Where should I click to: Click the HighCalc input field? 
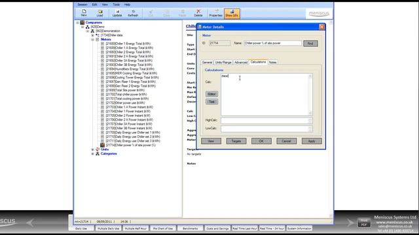266,120
